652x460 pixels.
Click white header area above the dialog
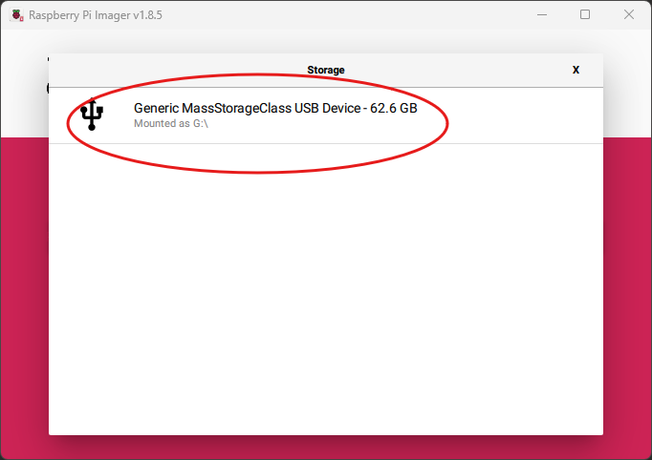pos(325,40)
